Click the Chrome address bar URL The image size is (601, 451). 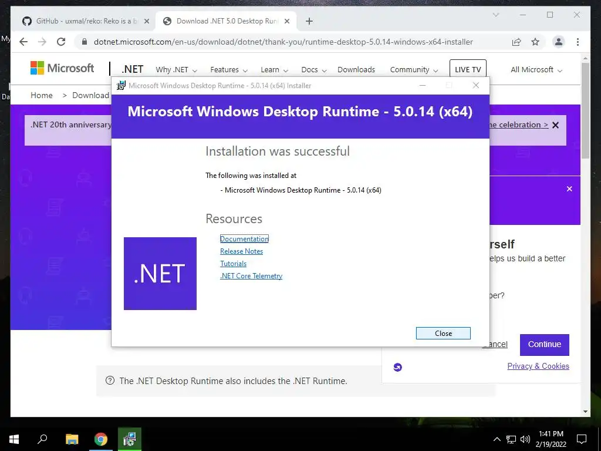pyautogui.click(x=283, y=42)
